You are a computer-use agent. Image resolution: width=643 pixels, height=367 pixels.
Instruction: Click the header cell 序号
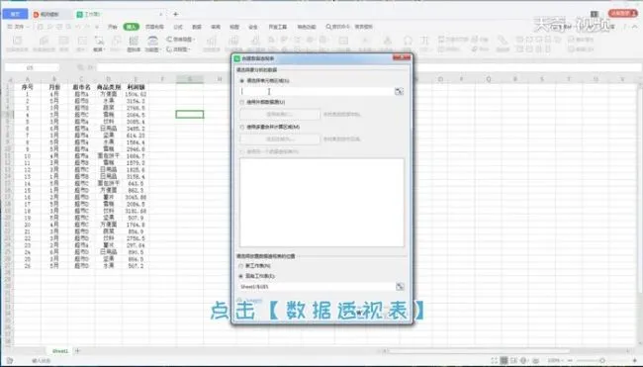click(28, 87)
